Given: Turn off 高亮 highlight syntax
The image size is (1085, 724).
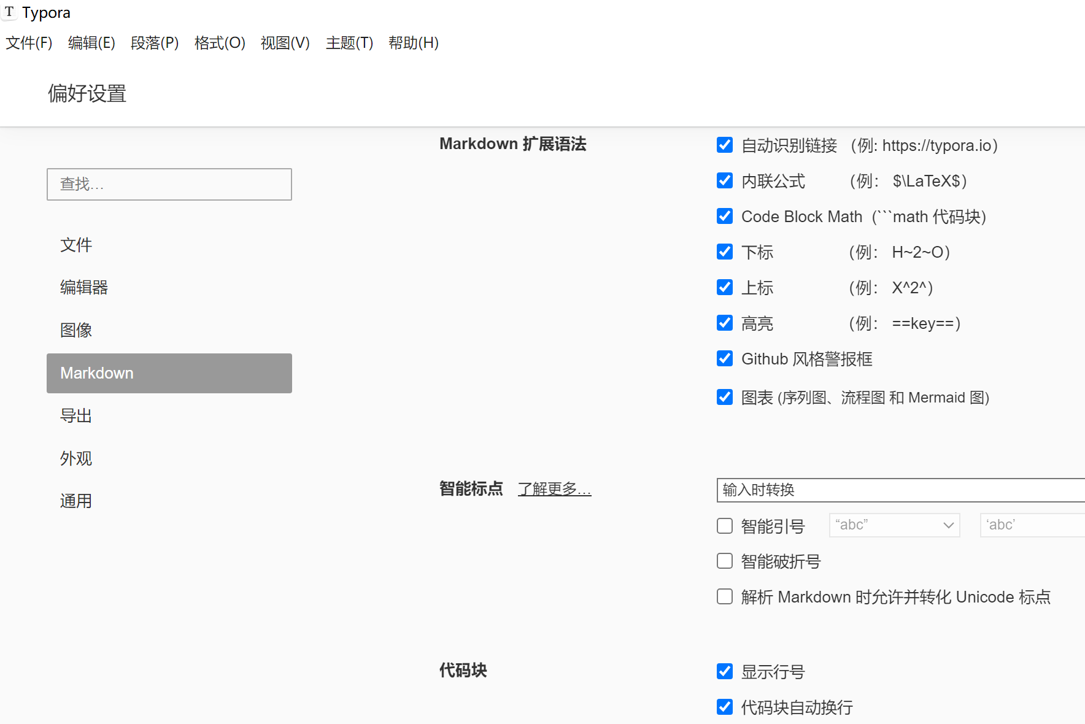Looking at the screenshot, I should pos(725,323).
